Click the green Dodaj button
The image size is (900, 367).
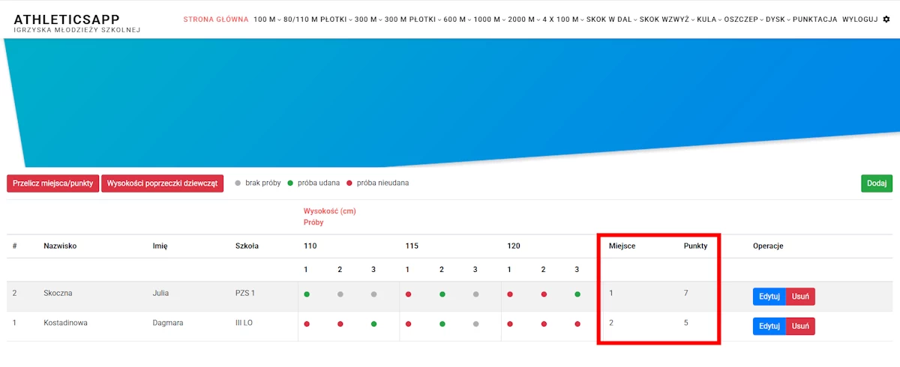tap(876, 183)
